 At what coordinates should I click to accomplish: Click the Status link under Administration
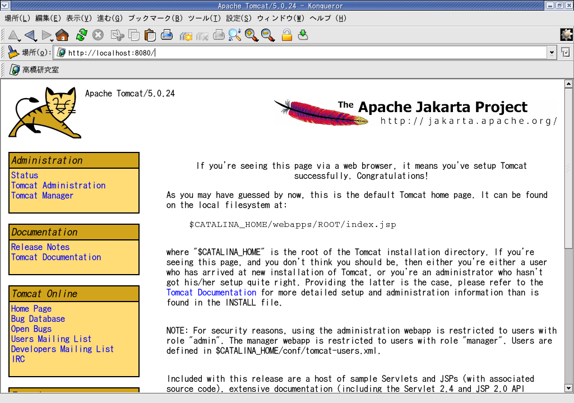[25, 175]
